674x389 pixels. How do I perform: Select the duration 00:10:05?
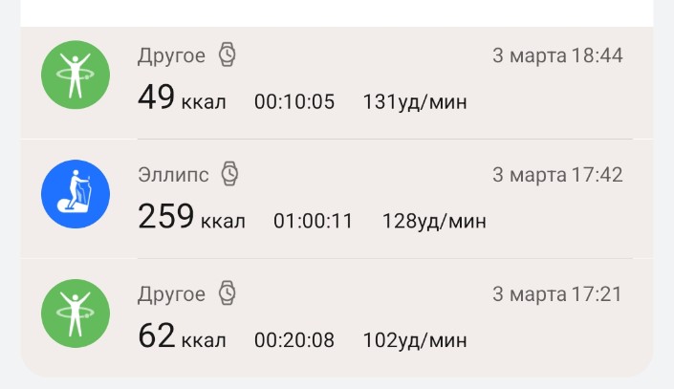click(x=294, y=101)
